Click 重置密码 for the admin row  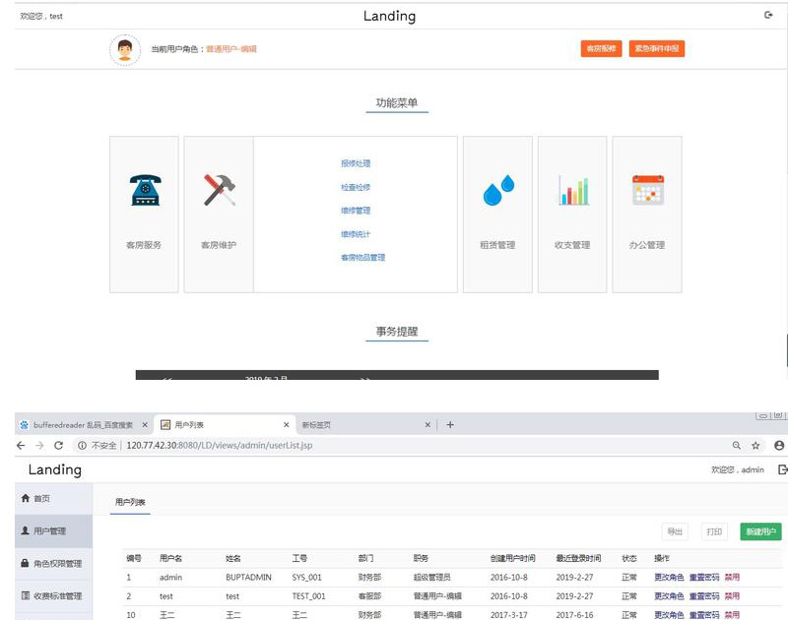point(704,578)
